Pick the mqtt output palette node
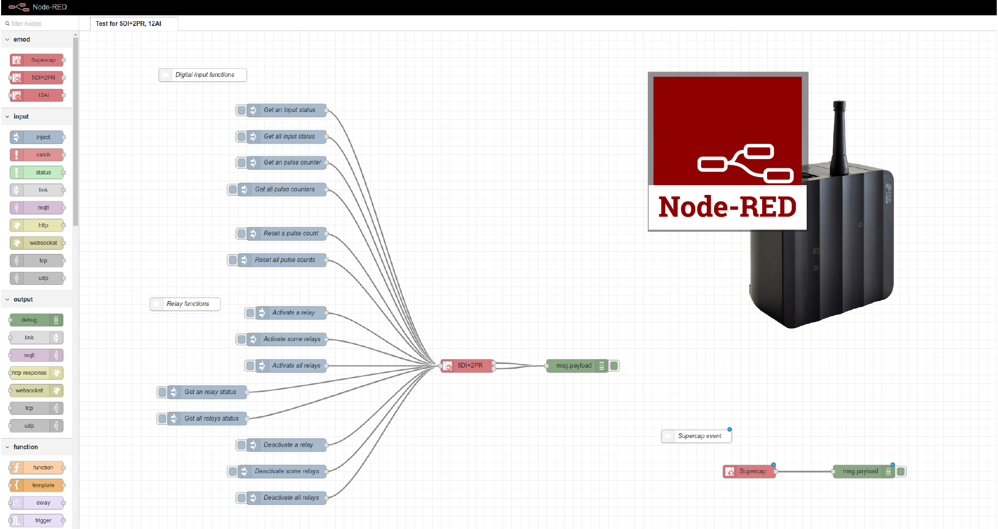 36,355
